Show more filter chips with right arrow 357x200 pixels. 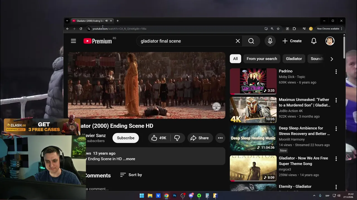(x=332, y=59)
